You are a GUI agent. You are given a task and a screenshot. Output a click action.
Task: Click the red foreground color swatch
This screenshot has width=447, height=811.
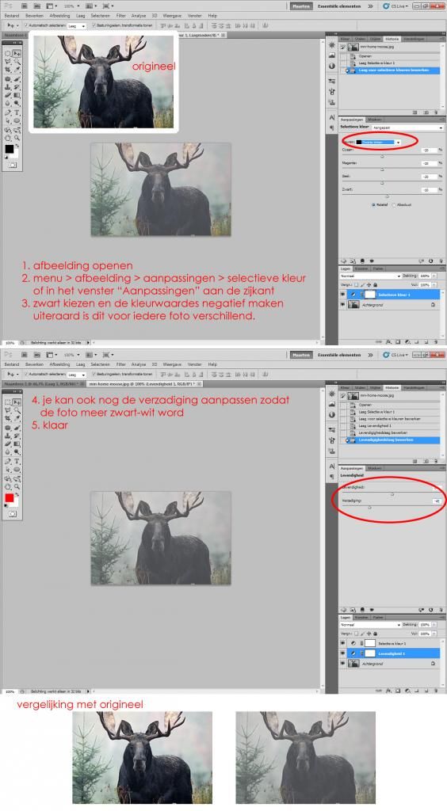click(x=10, y=497)
